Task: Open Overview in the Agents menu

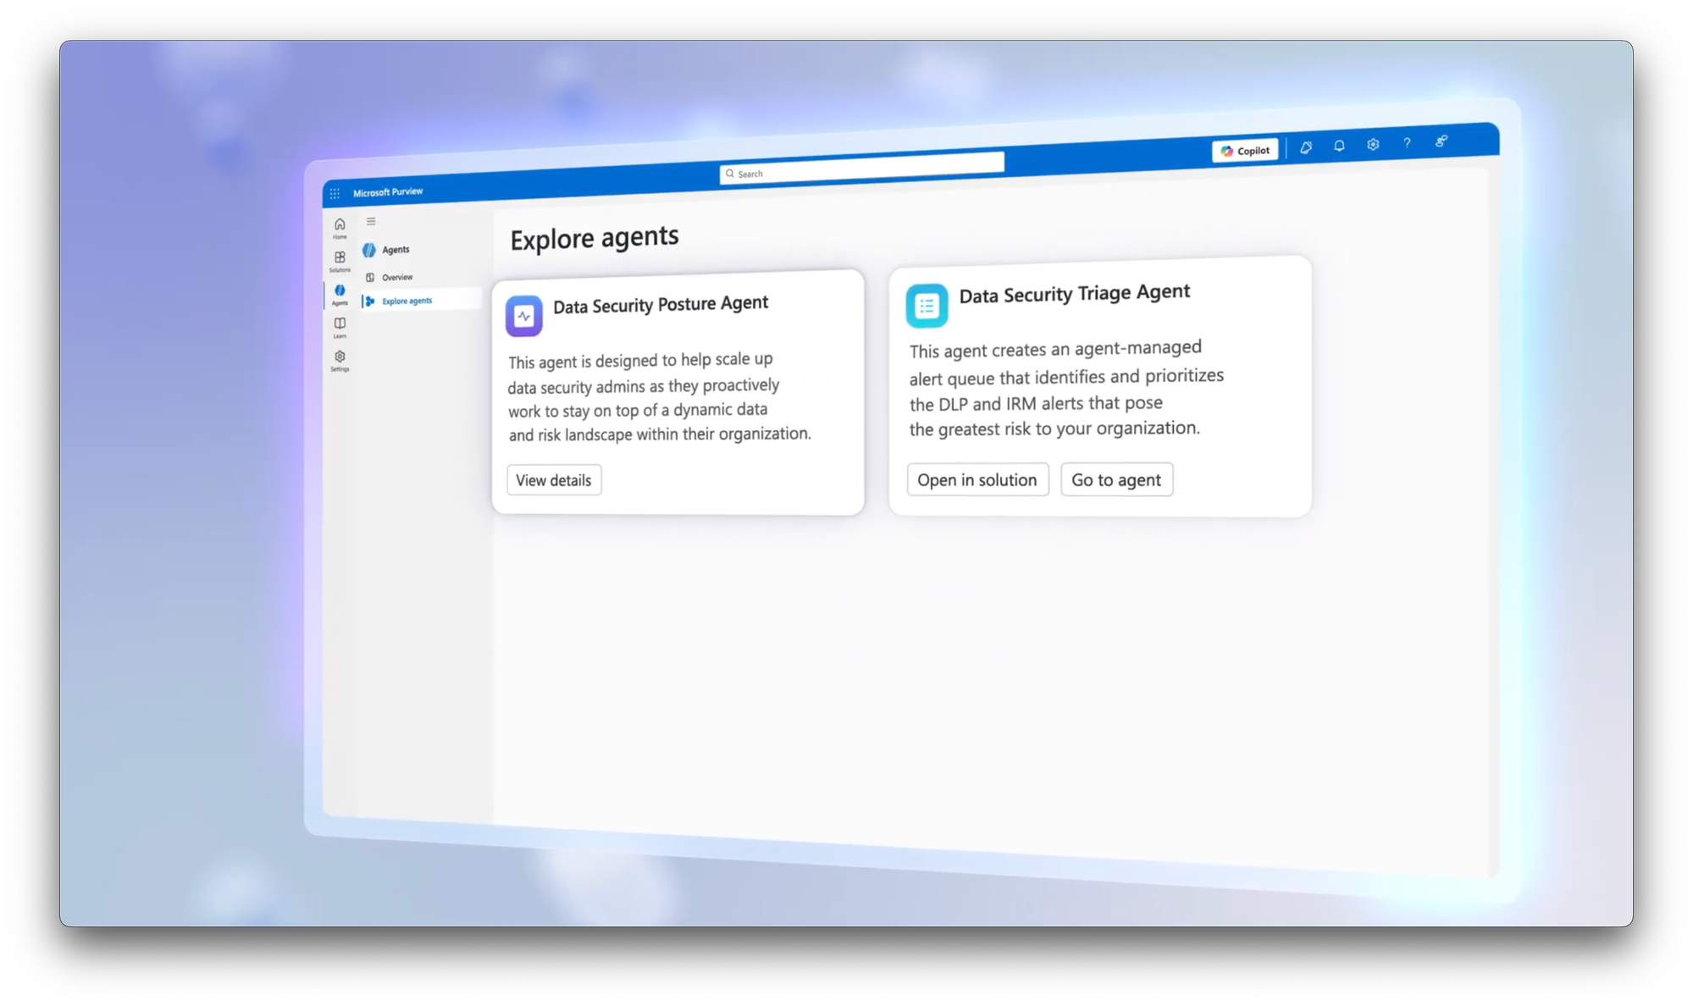Action: [x=396, y=277]
